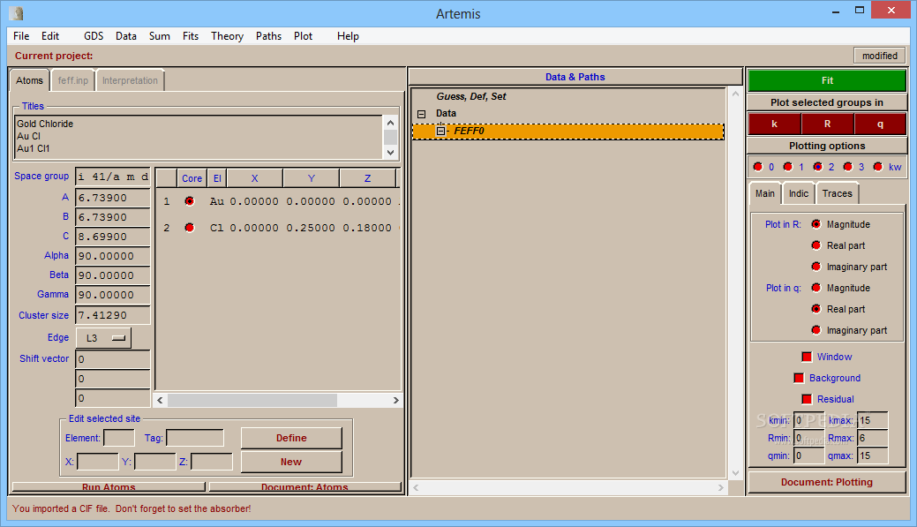Click atoms list scroll right arrow
The height and width of the screenshot is (527, 917).
pos(396,401)
